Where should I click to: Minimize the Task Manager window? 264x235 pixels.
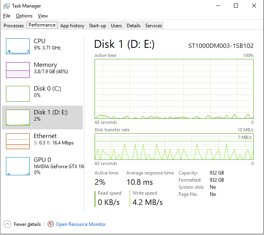(x=218, y=6)
